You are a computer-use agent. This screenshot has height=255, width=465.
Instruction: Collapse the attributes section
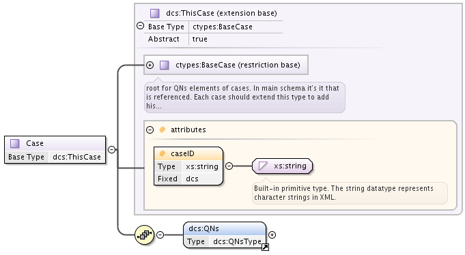[150, 130]
